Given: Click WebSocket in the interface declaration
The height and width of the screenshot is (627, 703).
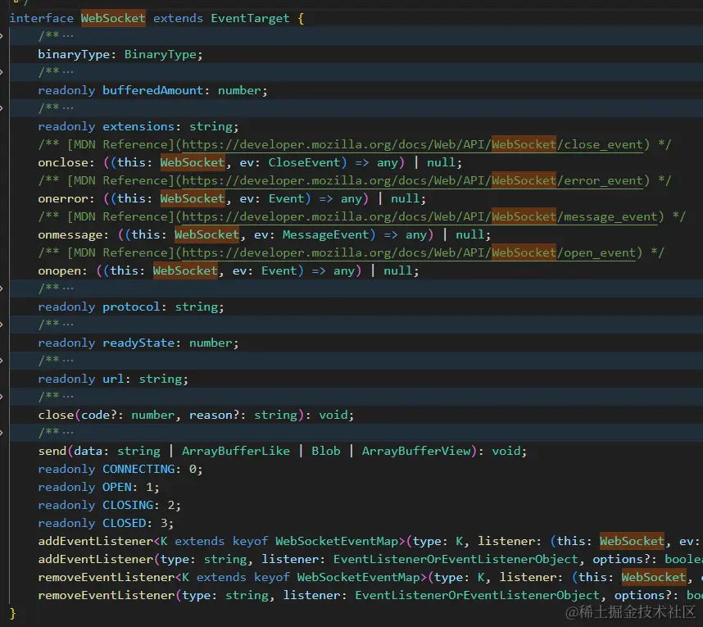Looking at the screenshot, I should pyautogui.click(x=113, y=18).
